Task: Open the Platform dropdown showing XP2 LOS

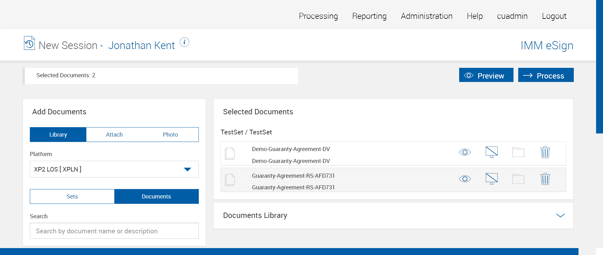Action: point(114,169)
